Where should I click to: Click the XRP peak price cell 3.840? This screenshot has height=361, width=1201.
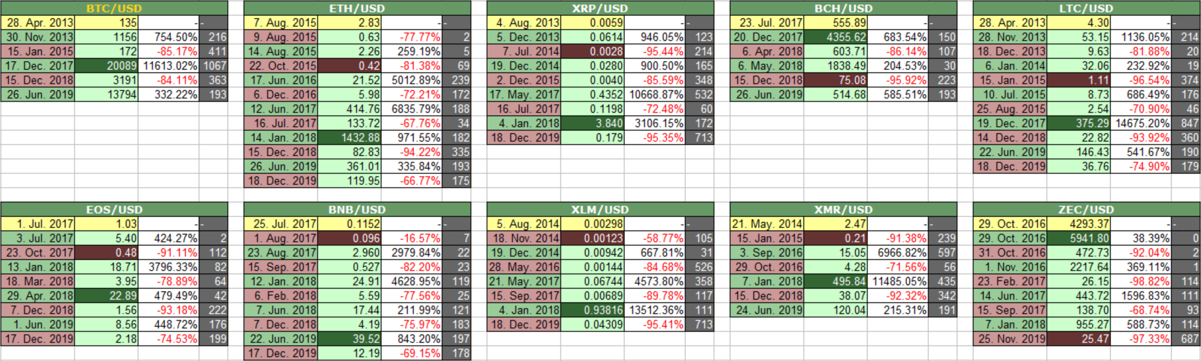coord(592,123)
